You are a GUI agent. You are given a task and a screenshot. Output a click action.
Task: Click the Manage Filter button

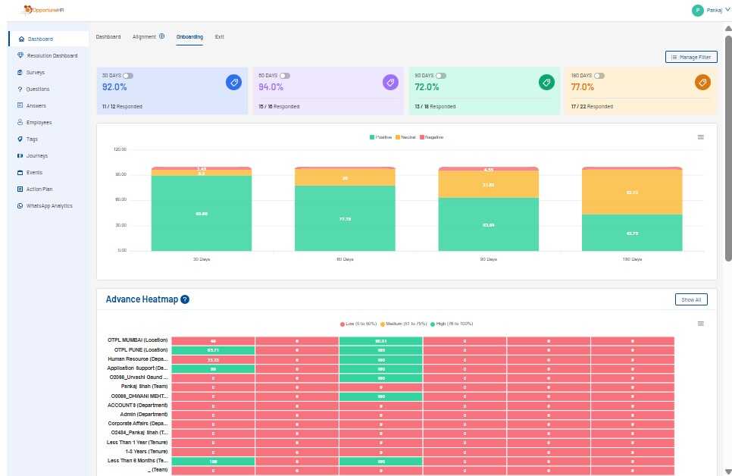690,57
